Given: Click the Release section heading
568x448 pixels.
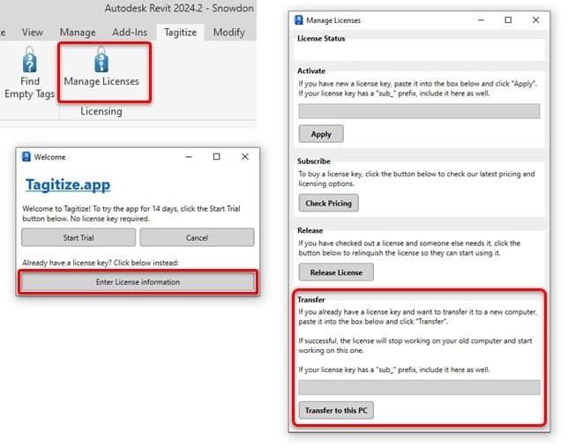Looking at the screenshot, I should click(310, 230).
